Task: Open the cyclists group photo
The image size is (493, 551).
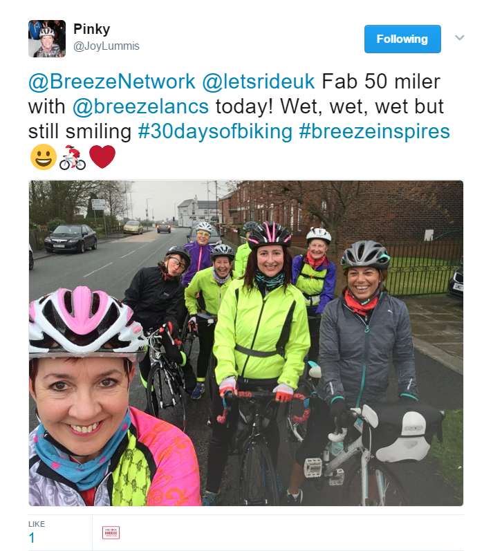Action: coord(246,344)
